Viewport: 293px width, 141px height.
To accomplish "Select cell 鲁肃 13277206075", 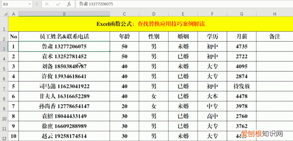I will [x=64, y=47].
